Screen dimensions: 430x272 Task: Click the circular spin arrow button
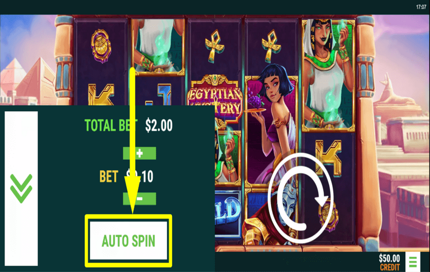click(301, 199)
